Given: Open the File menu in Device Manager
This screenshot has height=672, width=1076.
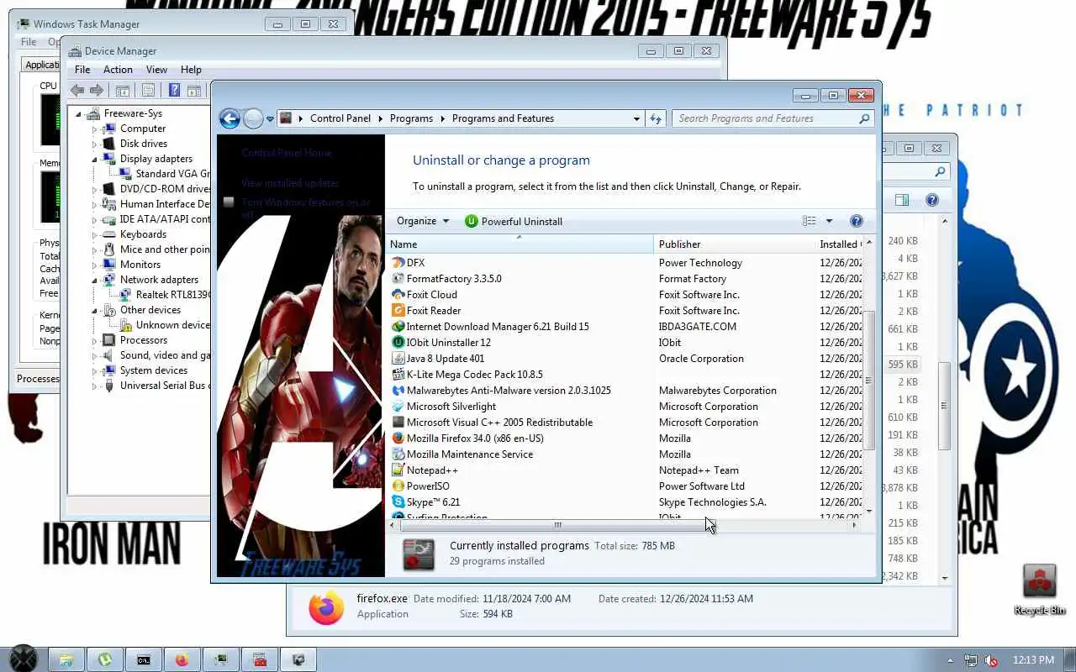Looking at the screenshot, I should click(82, 70).
